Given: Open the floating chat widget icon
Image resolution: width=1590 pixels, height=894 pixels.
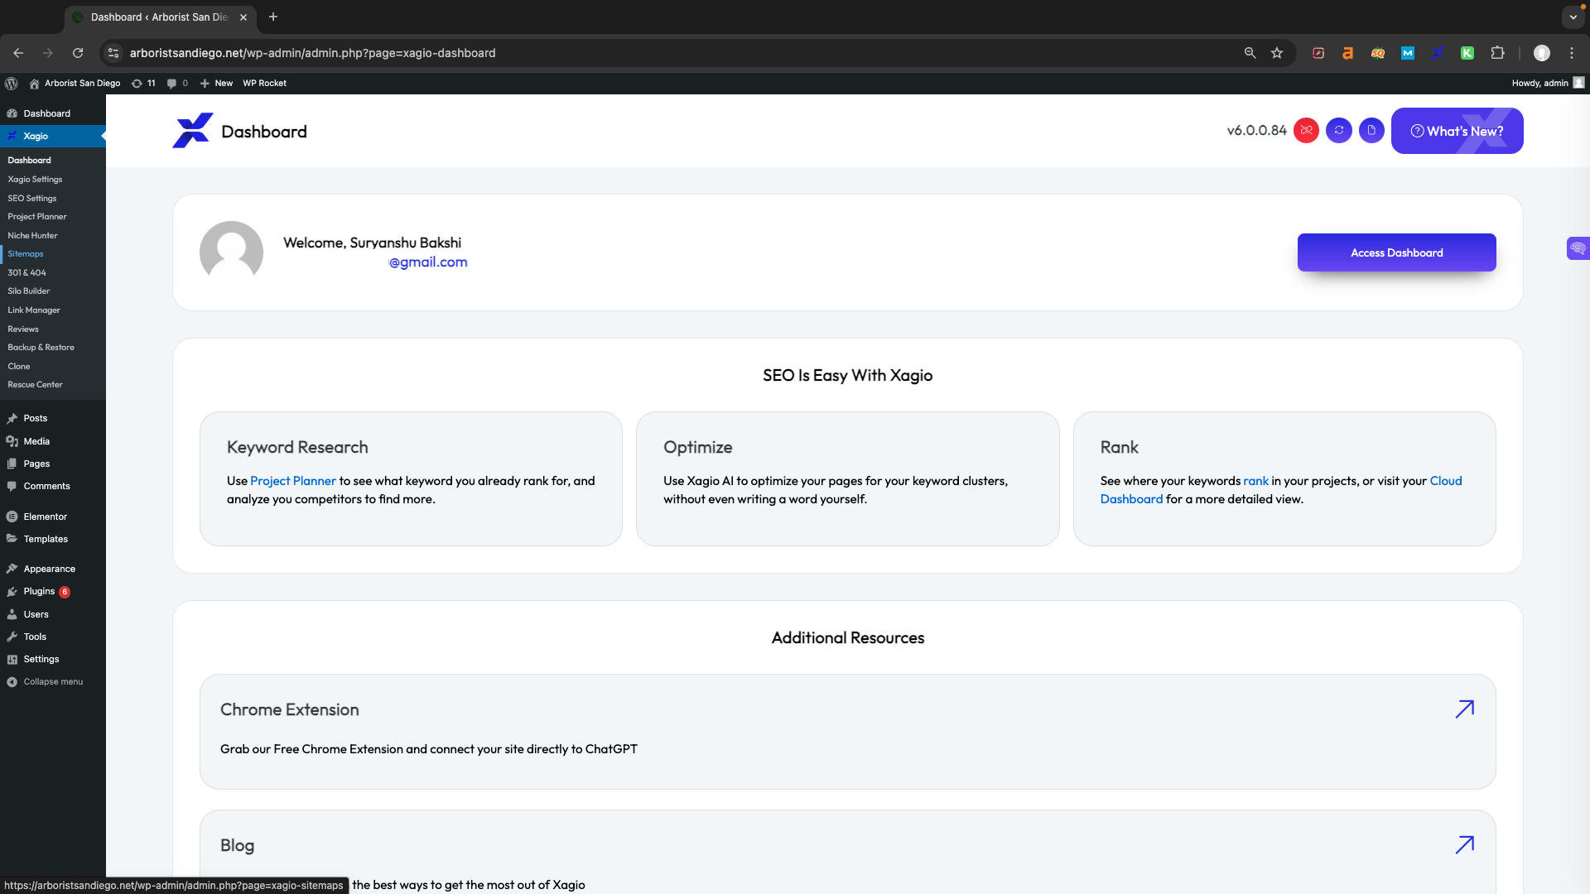Looking at the screenshot, I should [1578, 248].
